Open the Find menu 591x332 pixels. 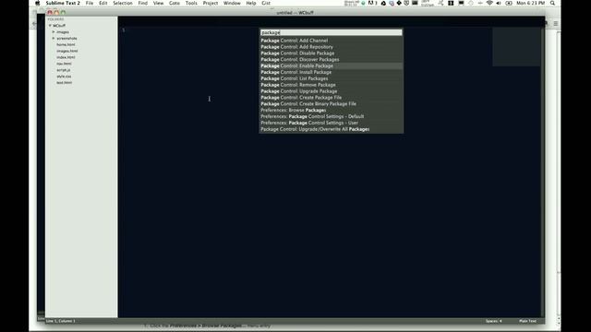tap(143, 3)
